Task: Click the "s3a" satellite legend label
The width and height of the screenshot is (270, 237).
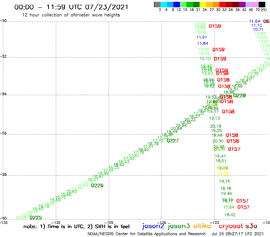Action: click(x=251, y=226)
